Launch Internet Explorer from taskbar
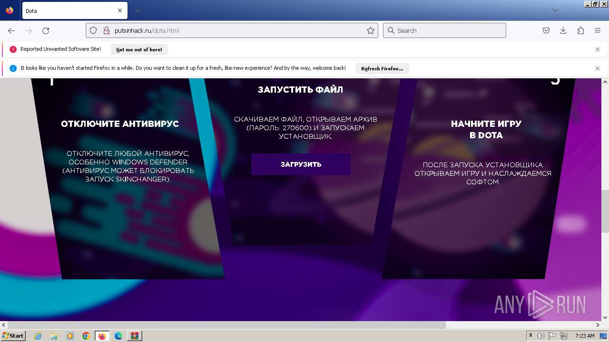The width and height of the screenshot is (609, 342). point(38,336)
